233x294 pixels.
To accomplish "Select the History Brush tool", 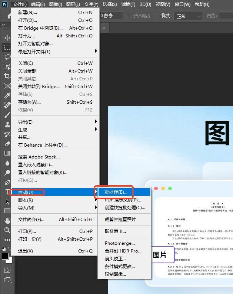I will pos(7,134).
